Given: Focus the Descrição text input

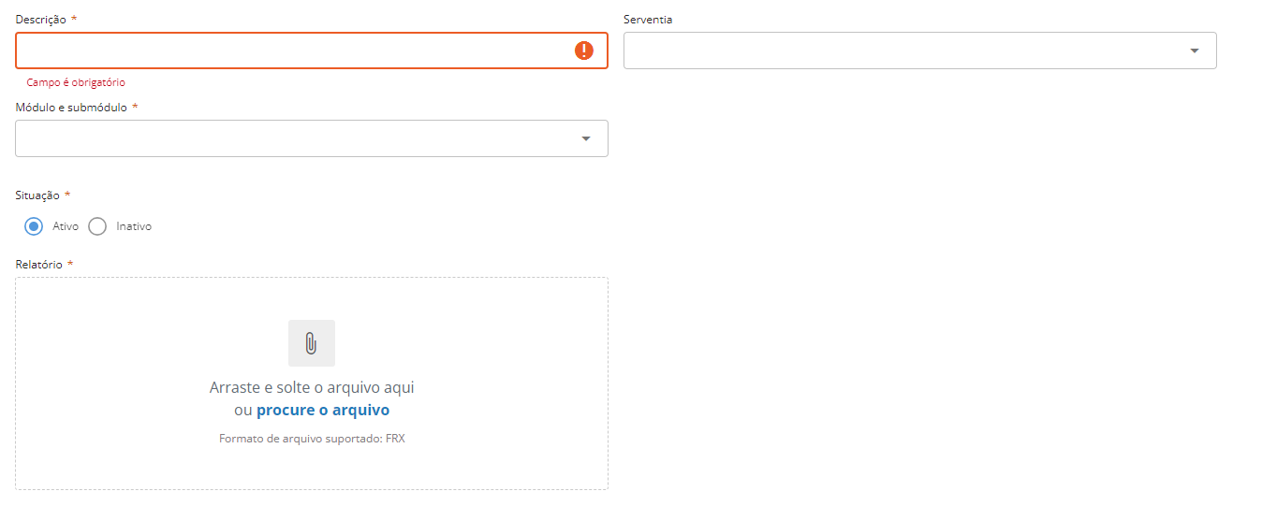Looking at the screenshot, I should (312, 51).
